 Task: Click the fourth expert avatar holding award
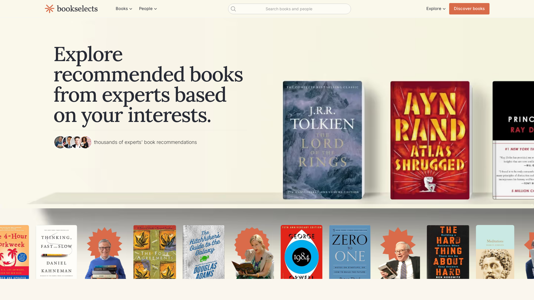86,142
